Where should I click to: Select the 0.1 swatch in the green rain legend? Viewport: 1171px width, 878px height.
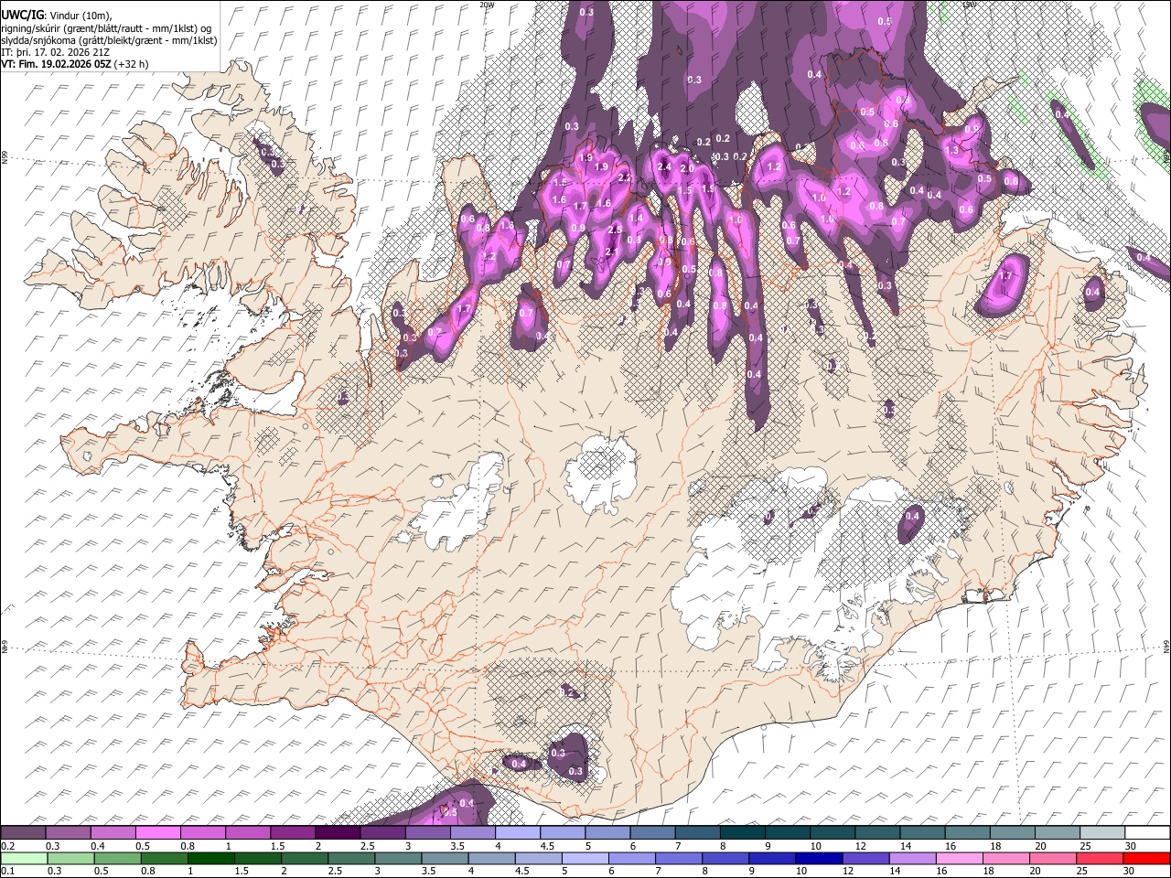24,858
